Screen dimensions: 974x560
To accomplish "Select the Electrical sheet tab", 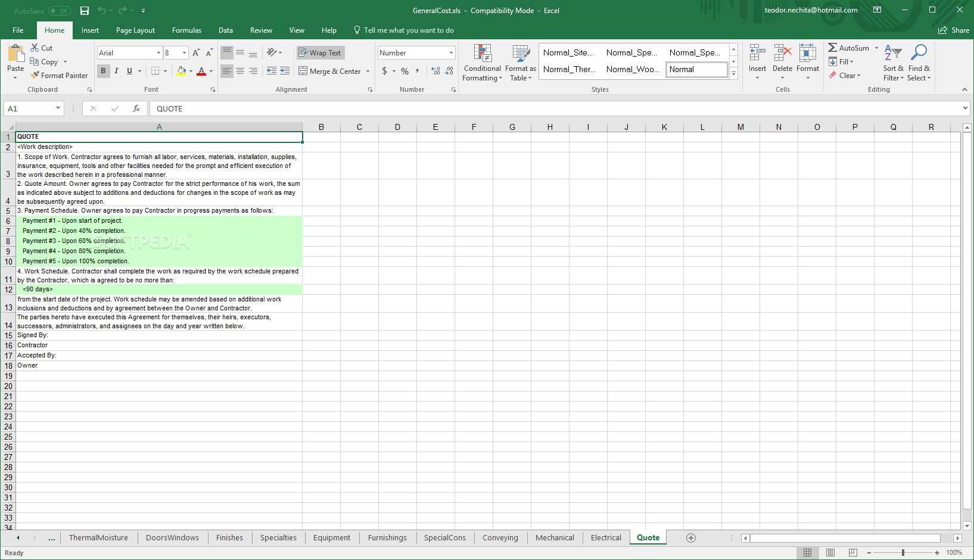I will click(x=606, y=538).
